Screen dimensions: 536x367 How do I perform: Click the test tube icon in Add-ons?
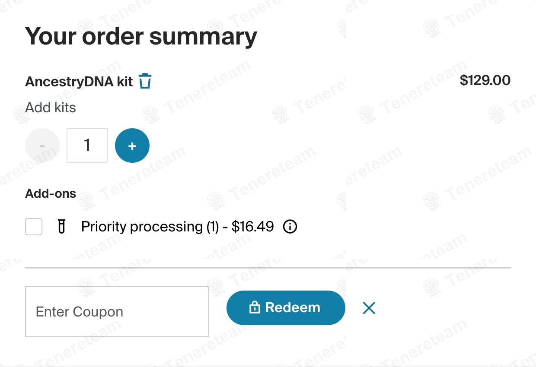(62, 227)
